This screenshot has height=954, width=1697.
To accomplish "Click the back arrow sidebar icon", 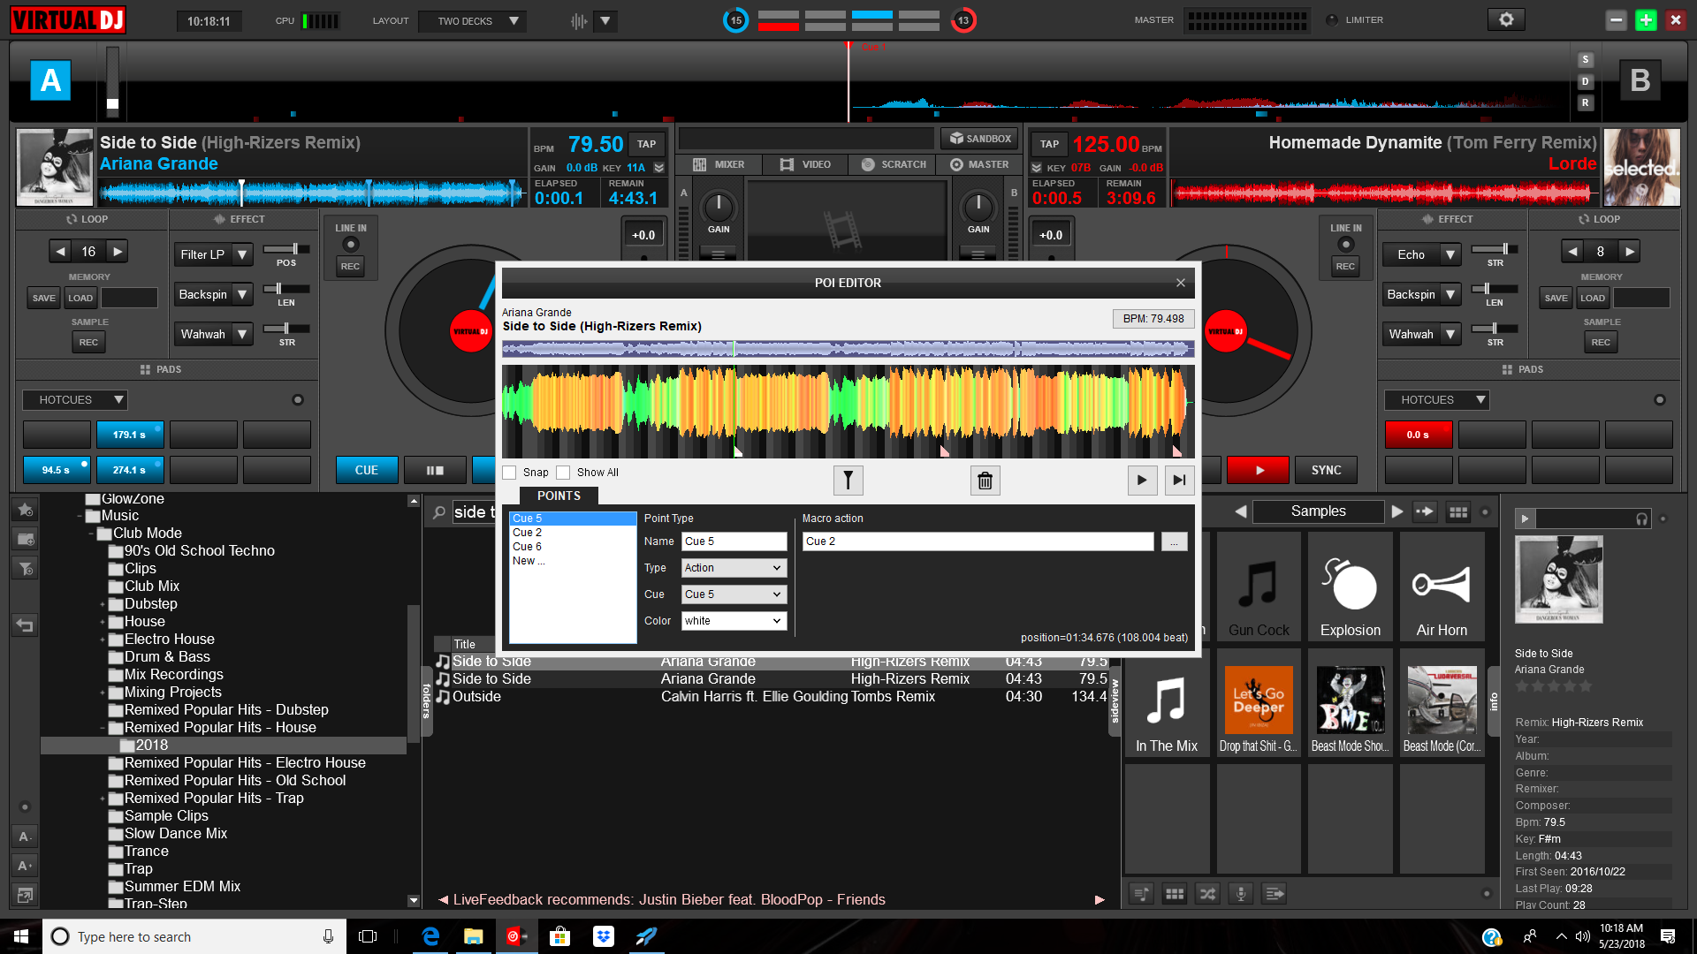I will pos(25,625).
